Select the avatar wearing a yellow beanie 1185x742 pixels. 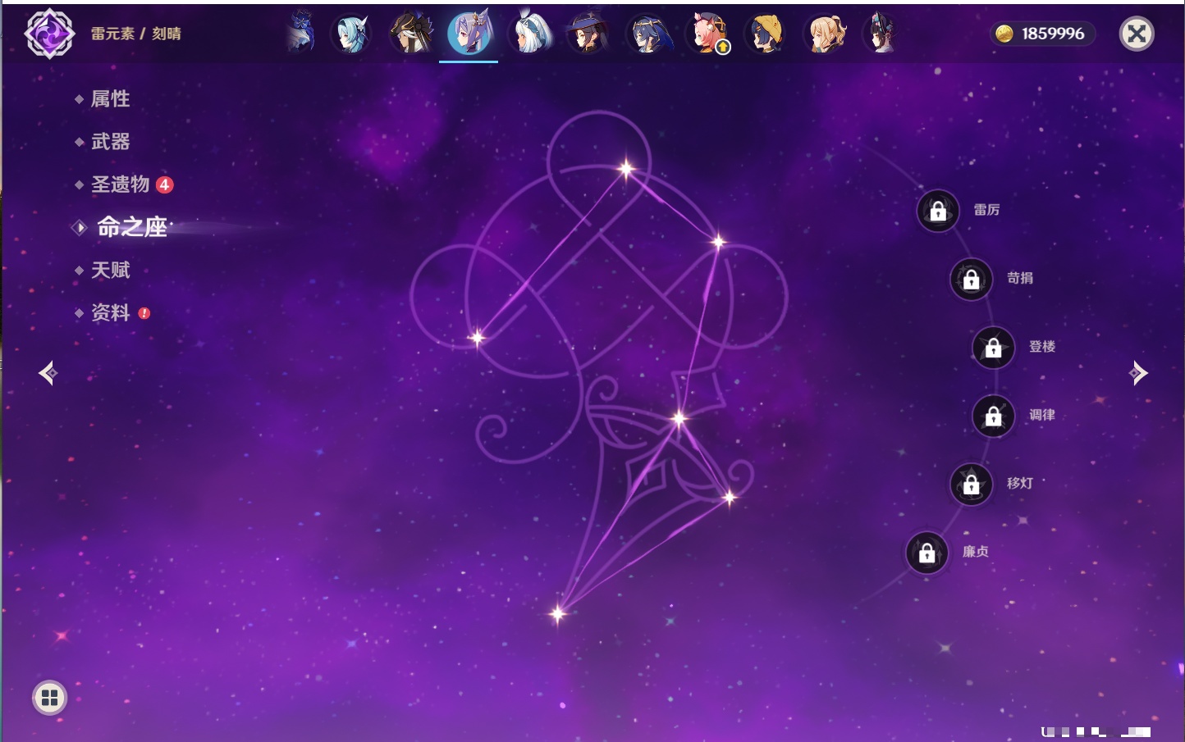click(766, 34)
